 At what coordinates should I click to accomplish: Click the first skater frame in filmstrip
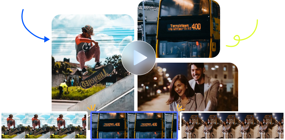click(x=13, y=126)
